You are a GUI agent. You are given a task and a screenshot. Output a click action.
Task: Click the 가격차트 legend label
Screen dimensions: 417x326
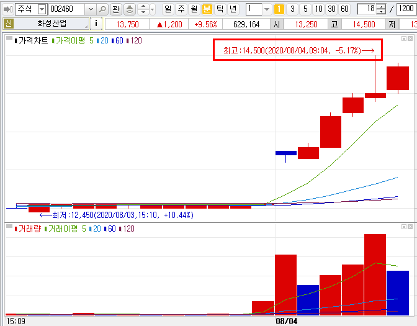[x=33, y=41]
